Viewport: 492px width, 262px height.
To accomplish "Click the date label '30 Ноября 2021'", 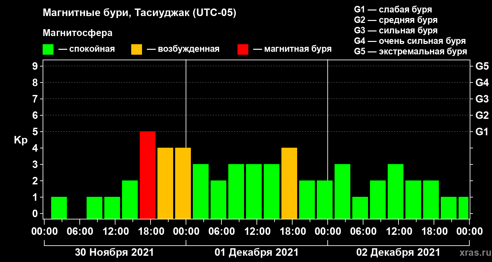I will click(114, 253).
